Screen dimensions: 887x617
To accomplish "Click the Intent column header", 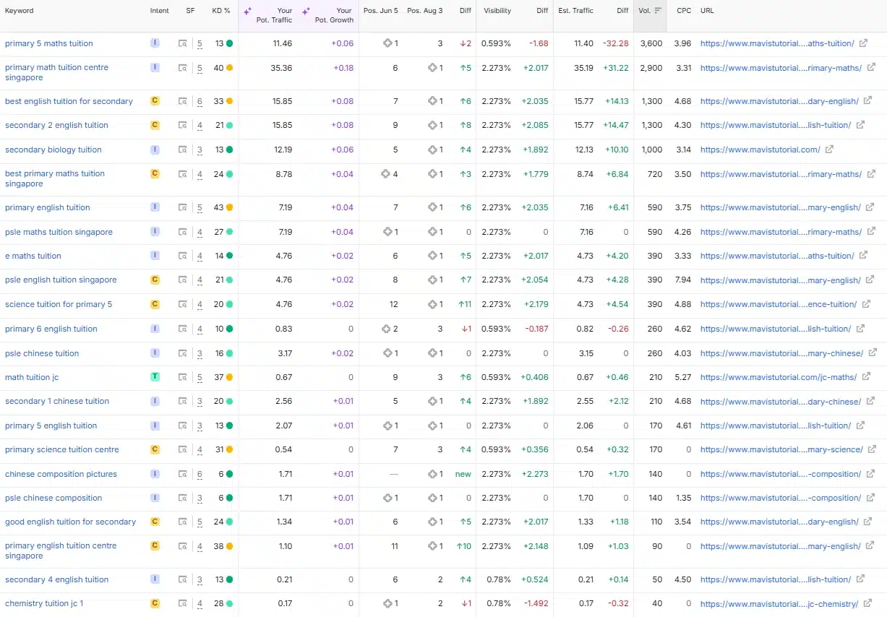I will pyautogui.click(x=160, y=11).
